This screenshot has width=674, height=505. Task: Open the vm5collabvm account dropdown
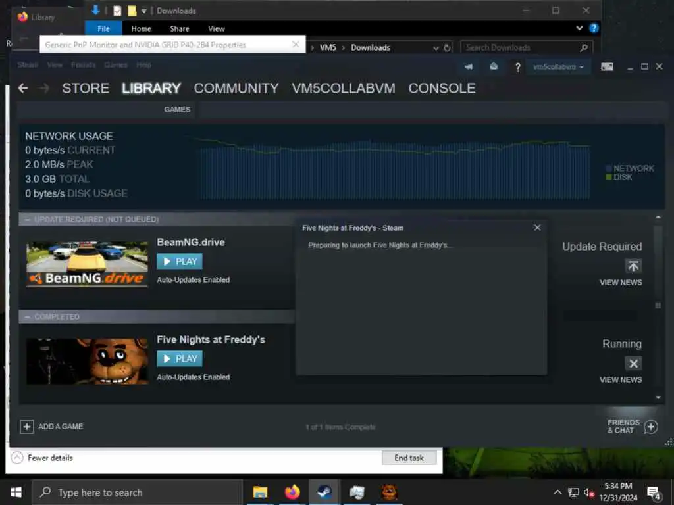[x=558, y=67]
